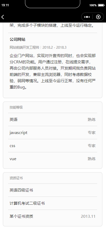The image size is (106, 229).
Task: Click the 专家 level beside javascript
Action: point(92,133)
